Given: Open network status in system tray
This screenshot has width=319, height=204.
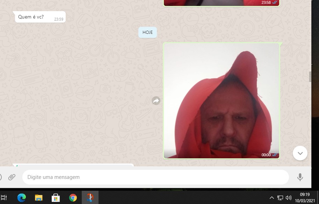Looking at the screenshot, I should pyautogui.click(x=280, y=198).
